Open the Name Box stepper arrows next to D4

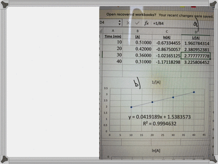[119, 23]
